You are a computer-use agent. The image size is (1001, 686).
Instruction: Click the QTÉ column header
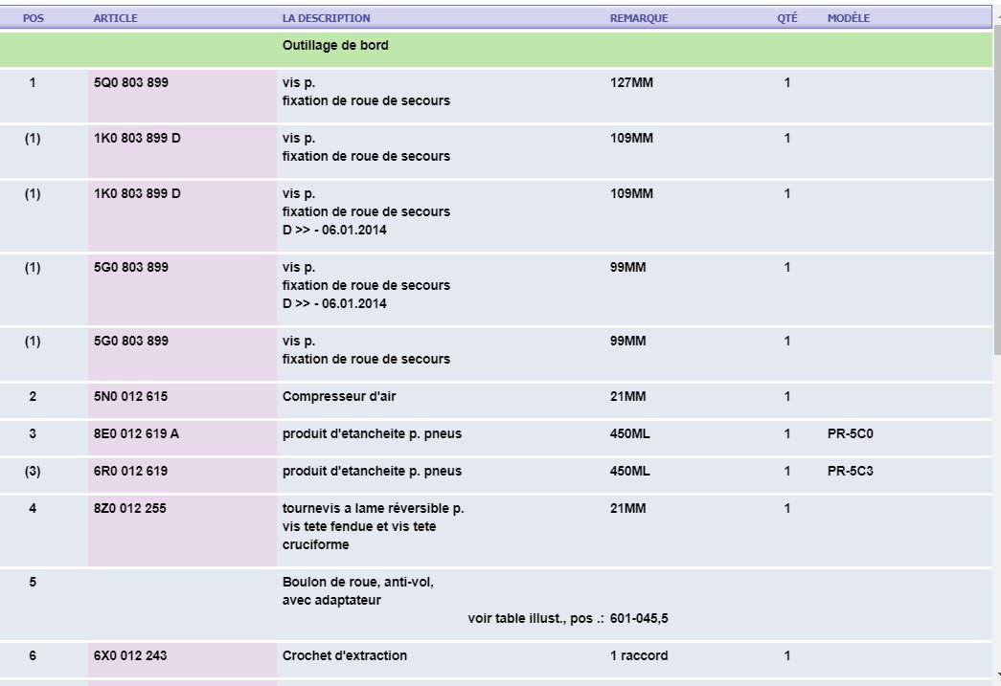(x=787, y=18)
